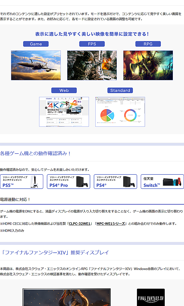Click the 表示に適した見やすく美しい映像 banner title
This screenshot has height=306, width=184.
pyautogui.click(x=92, y=34)
